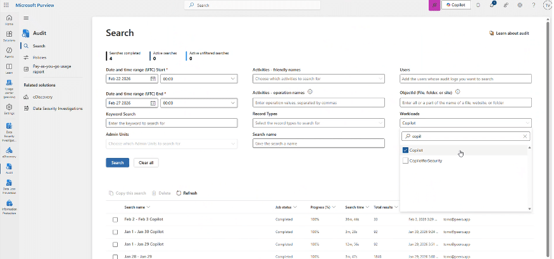Screen dimensions: 554x259
Task: Click the eDiscovery icon in left rail
Action: point(9,152)
